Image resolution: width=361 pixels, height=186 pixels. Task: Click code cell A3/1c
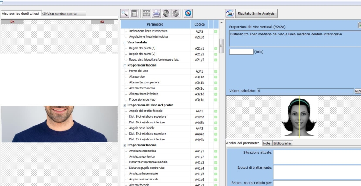click(199, 88)
